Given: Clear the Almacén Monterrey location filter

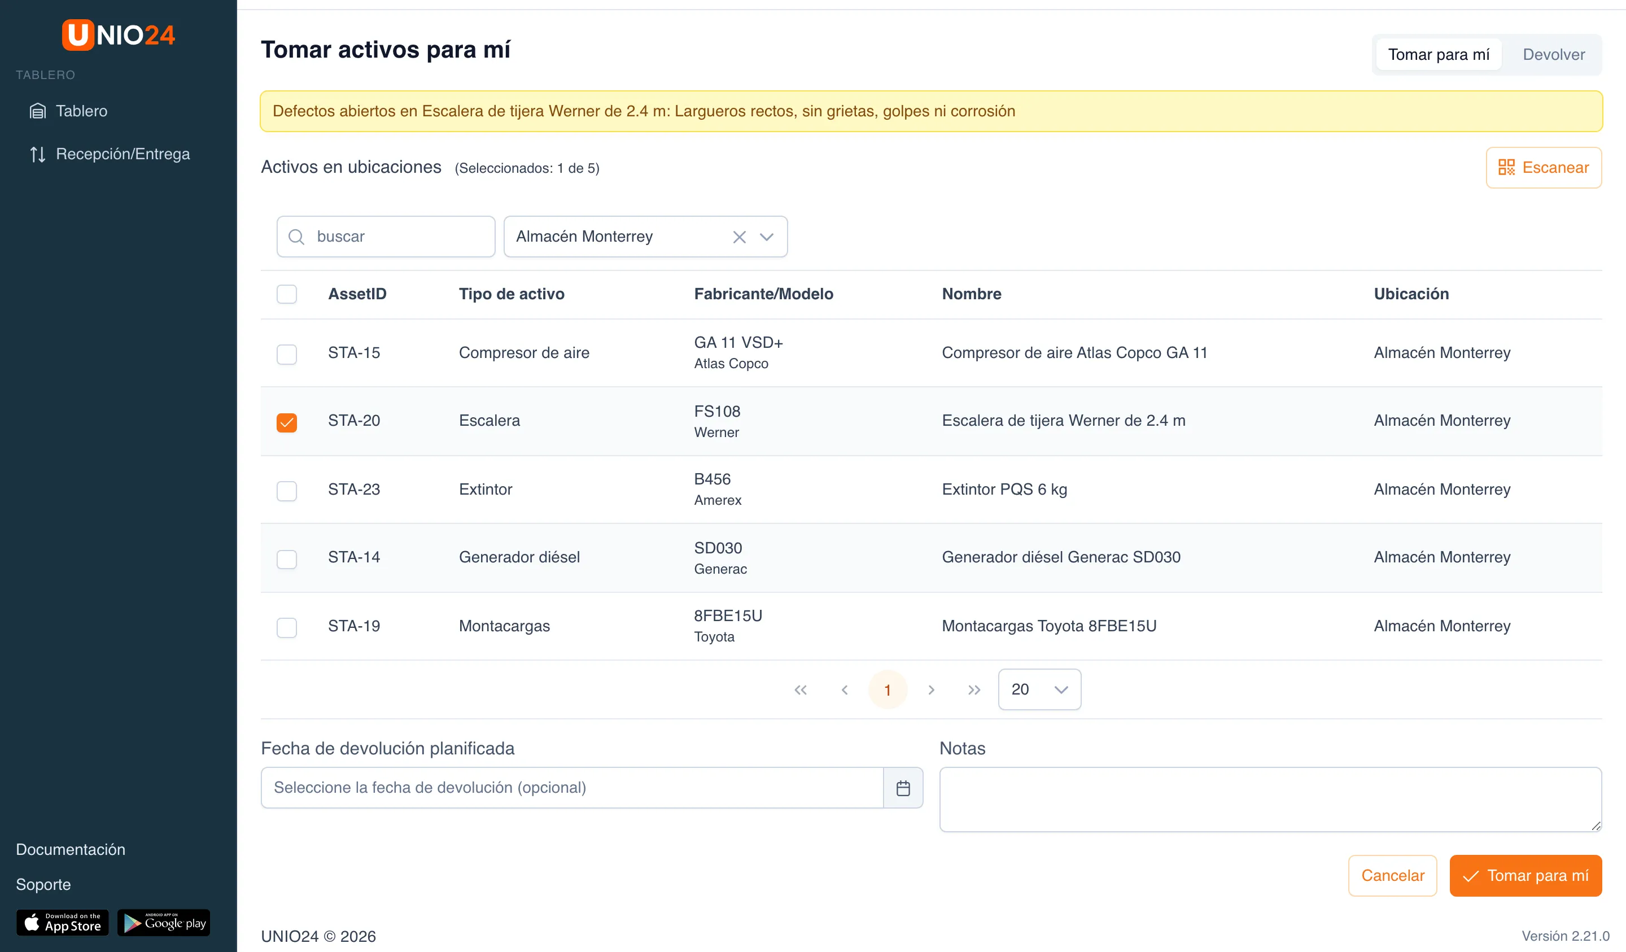Looking at the screenshot, I should 740,237.
